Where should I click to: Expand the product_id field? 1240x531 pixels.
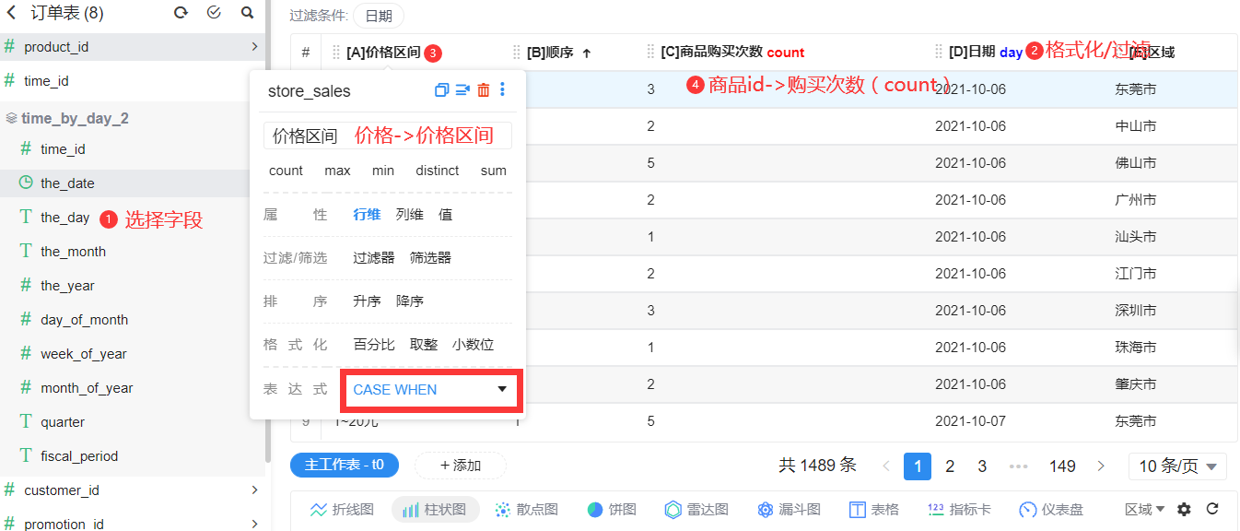(x=254, y=46)
